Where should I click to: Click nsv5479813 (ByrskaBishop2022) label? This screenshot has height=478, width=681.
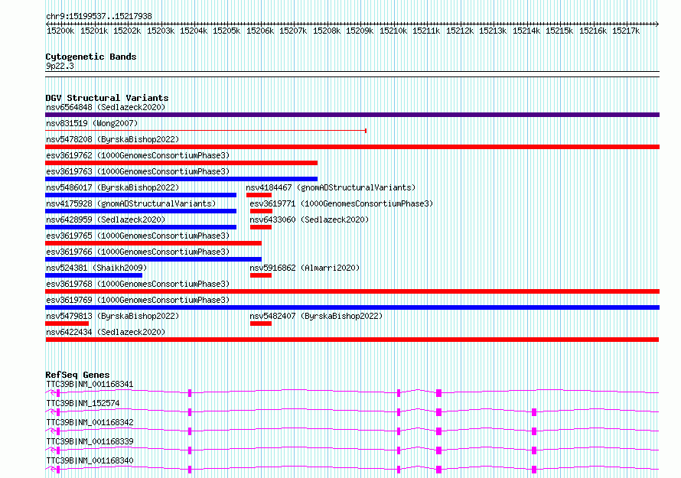pyautogui.click(x=112, y=316)
